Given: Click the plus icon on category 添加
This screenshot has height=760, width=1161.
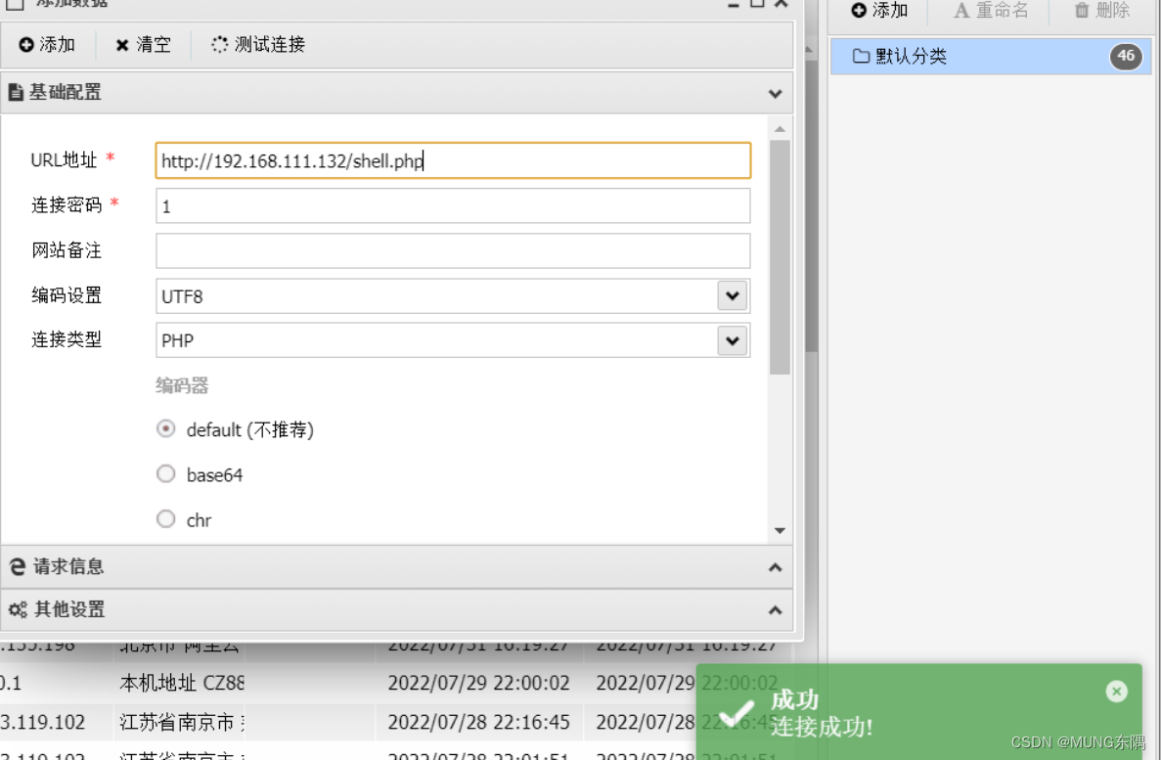Looking at the screenshot, I should (858, 11).
